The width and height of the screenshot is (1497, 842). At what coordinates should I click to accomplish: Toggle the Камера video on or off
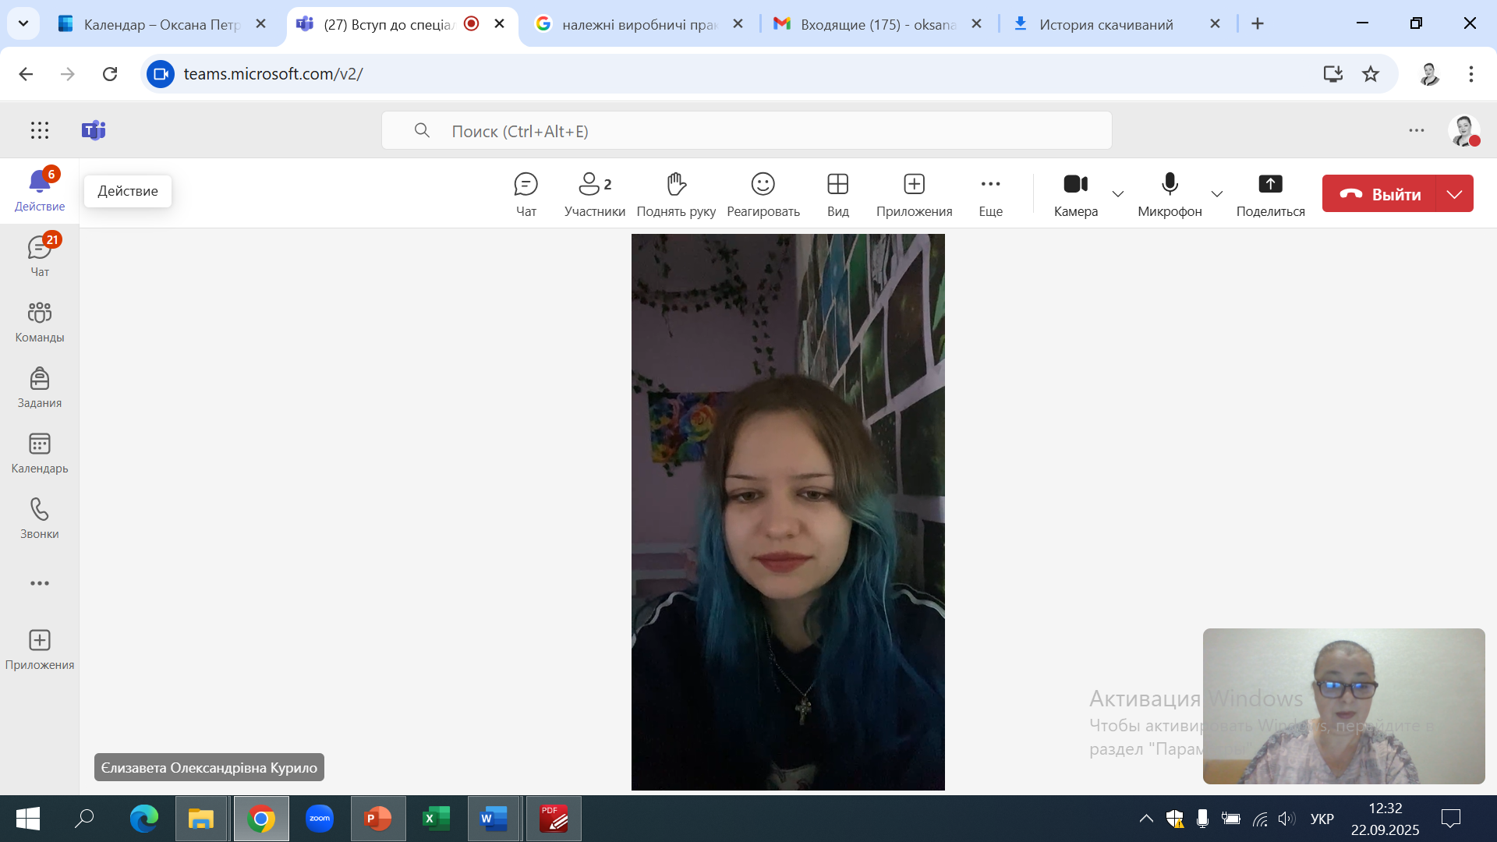[x=1075, y=193]
